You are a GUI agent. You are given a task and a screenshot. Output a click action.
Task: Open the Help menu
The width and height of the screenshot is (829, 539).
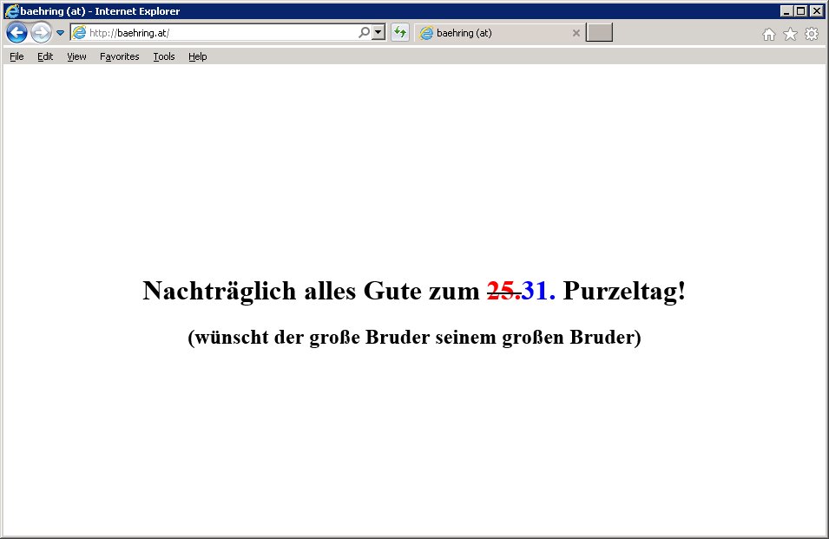(x=197, y=56)
